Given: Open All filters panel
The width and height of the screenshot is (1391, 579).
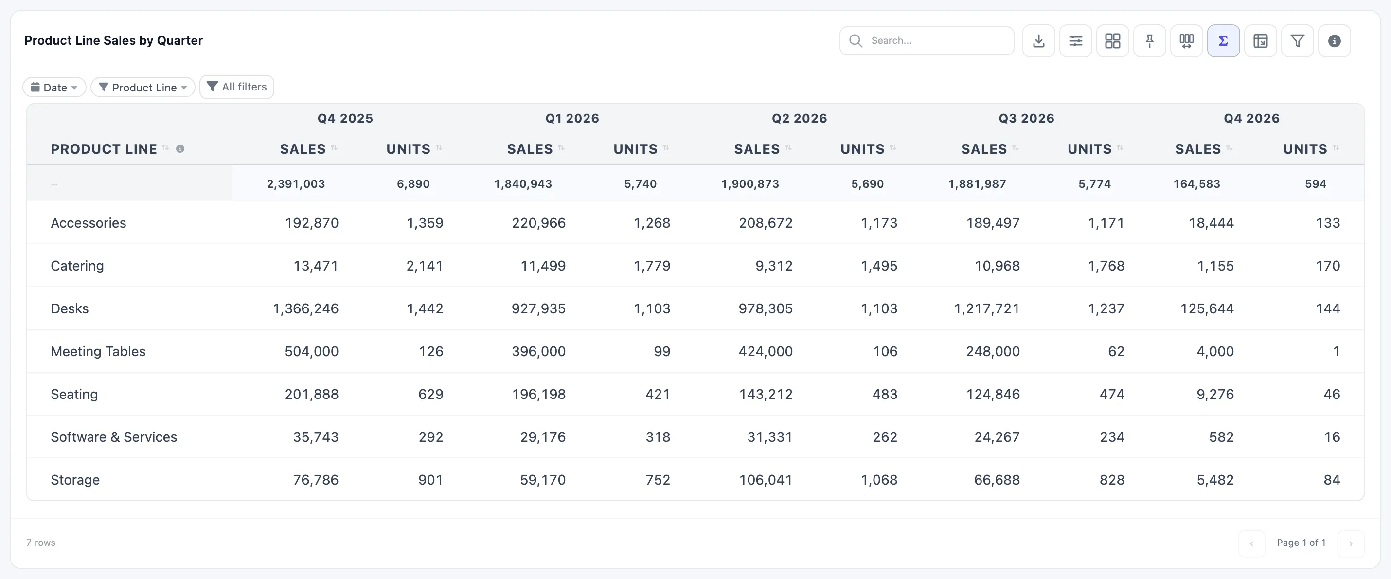Looking at the screenshot, I should [x=237, y=87].
